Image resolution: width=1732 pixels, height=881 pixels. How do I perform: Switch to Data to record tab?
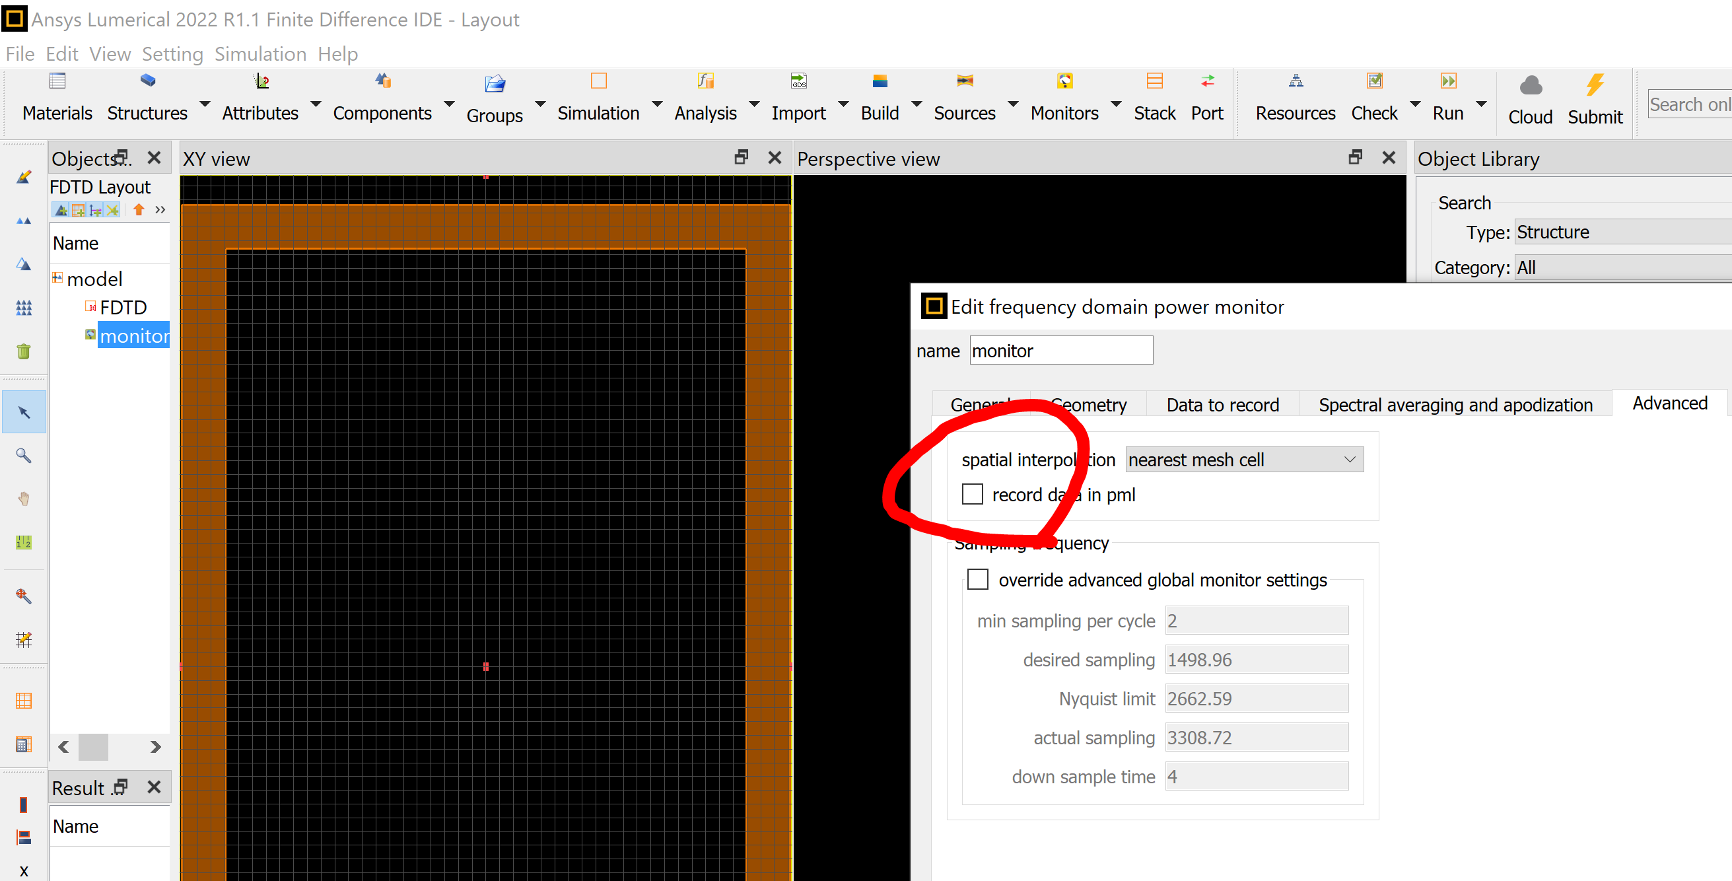pos(1222,405)
